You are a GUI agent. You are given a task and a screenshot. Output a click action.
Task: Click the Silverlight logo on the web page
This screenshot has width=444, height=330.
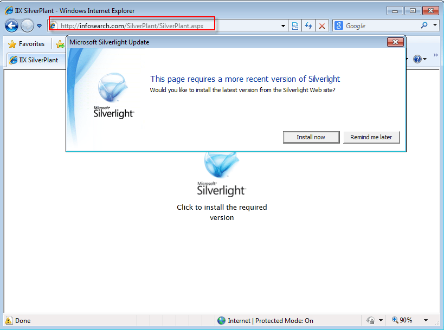[222, 174]
